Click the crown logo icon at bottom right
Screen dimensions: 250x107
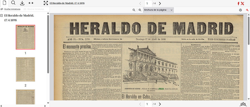tap(243, 104)
